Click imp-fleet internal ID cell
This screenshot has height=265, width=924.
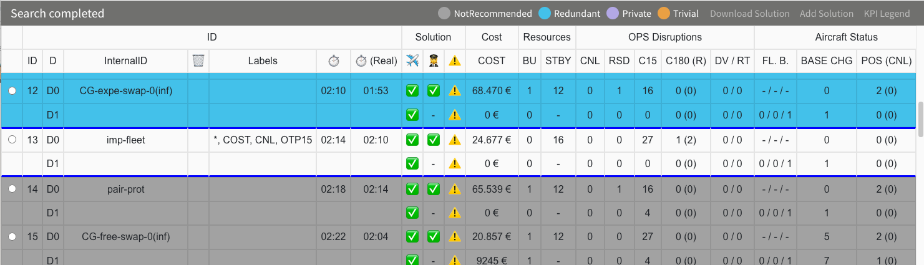(x=126, y=140)
